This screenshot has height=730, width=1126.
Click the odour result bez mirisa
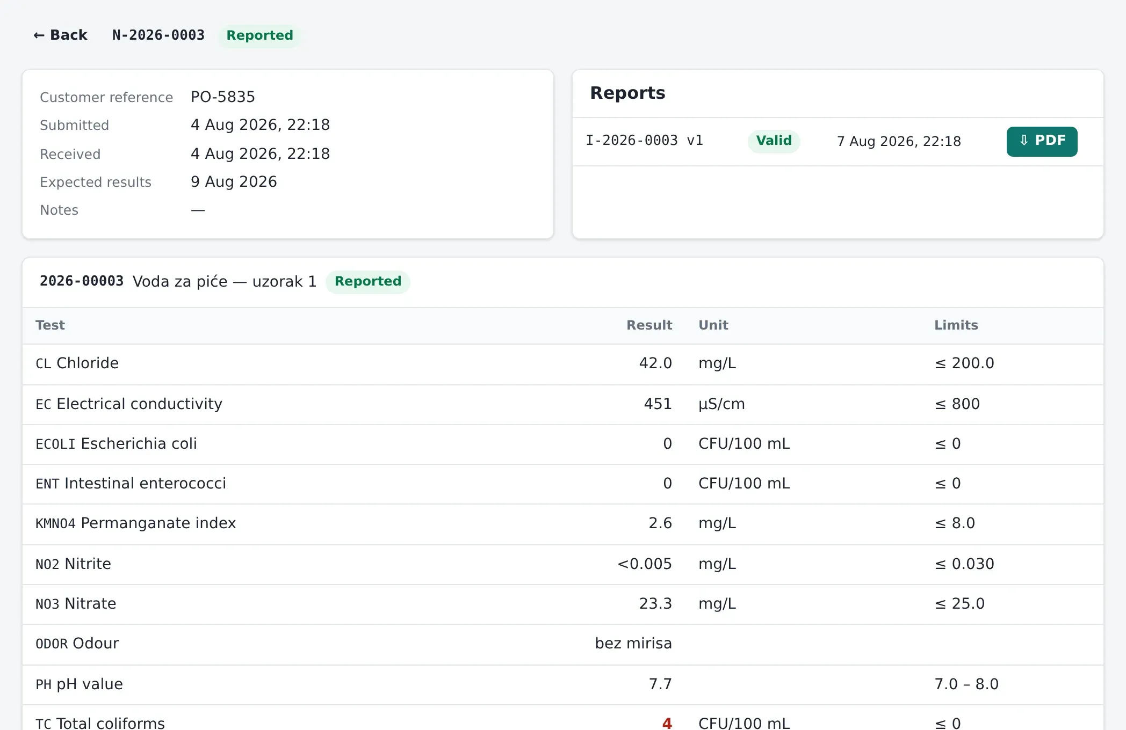(633, 644)
